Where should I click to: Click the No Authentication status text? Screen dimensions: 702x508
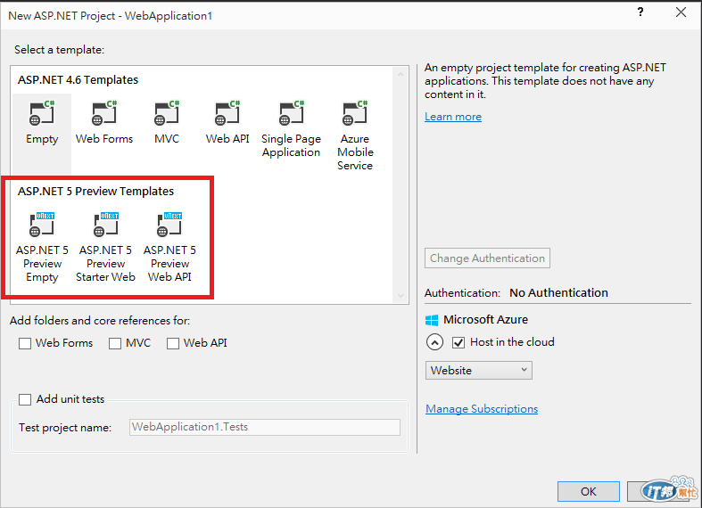point(558,293)
